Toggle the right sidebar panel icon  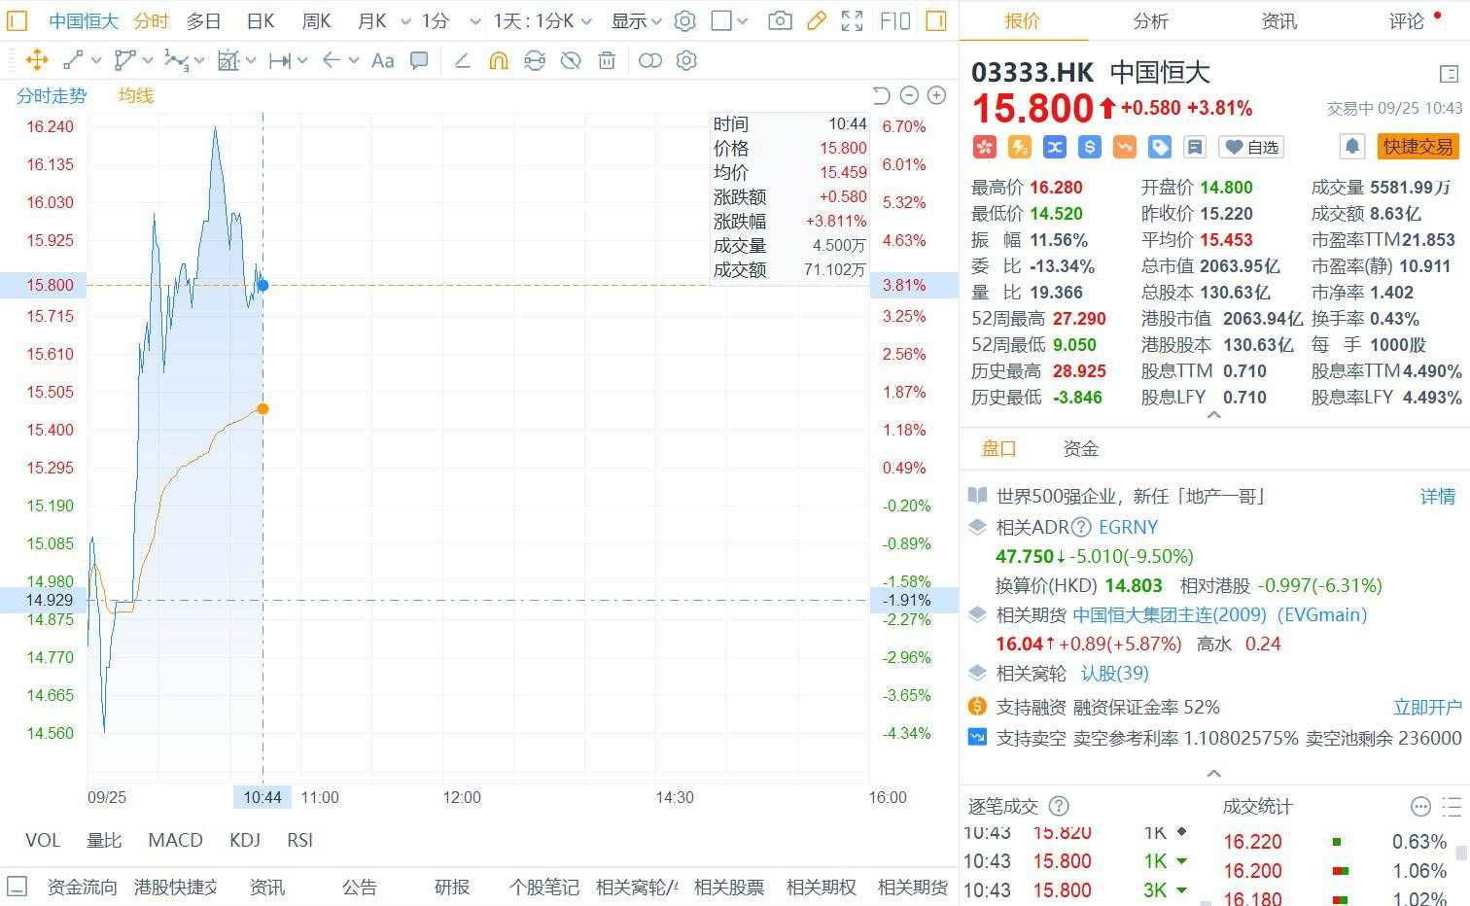pyautogui.click(x=936, y=20)
